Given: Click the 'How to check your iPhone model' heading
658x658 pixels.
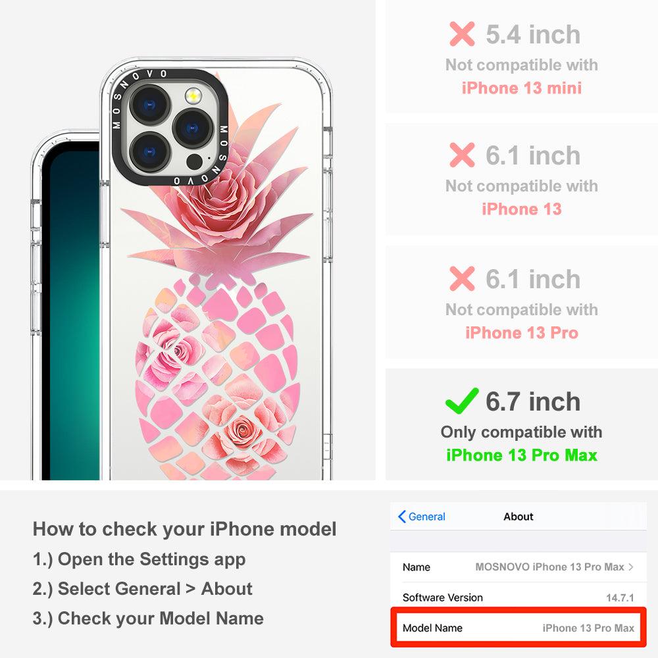Looking at the screenshot, I should tap(185, 529).
